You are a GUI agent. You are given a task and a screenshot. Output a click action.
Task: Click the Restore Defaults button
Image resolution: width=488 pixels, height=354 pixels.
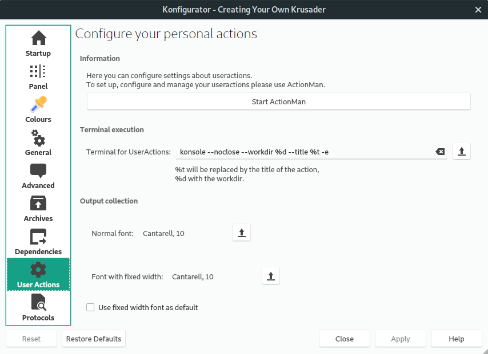click(x=94, y=339)
